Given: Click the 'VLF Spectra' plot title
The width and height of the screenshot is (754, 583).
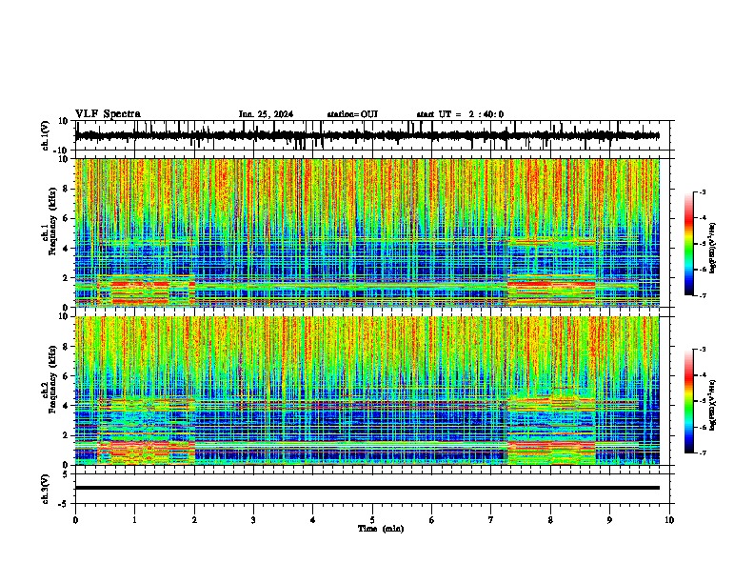Looking at the screenshot, I should [108, 114].
